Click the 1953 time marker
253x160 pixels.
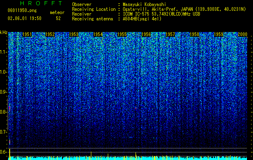pyautogui.click(x=74, y=34)
